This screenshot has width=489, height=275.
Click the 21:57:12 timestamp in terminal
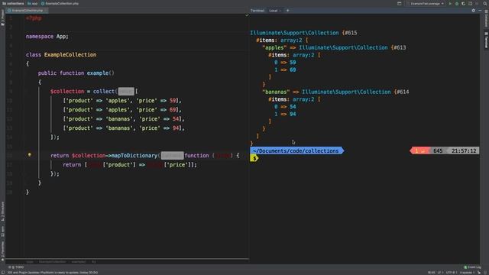click(464, 151)
